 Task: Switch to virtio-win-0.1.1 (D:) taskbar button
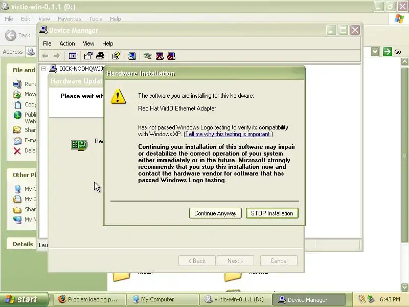coord(236,299)
